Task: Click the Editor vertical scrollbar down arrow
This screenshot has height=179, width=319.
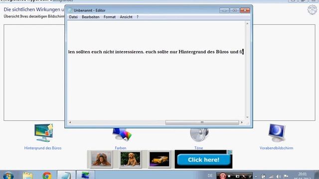Action: pyautogui.click(x=247, y=117)
